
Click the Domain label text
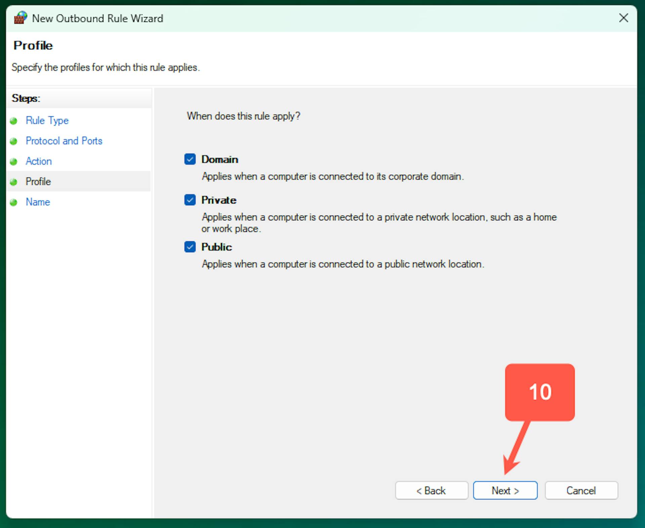(x=220, y=160)
